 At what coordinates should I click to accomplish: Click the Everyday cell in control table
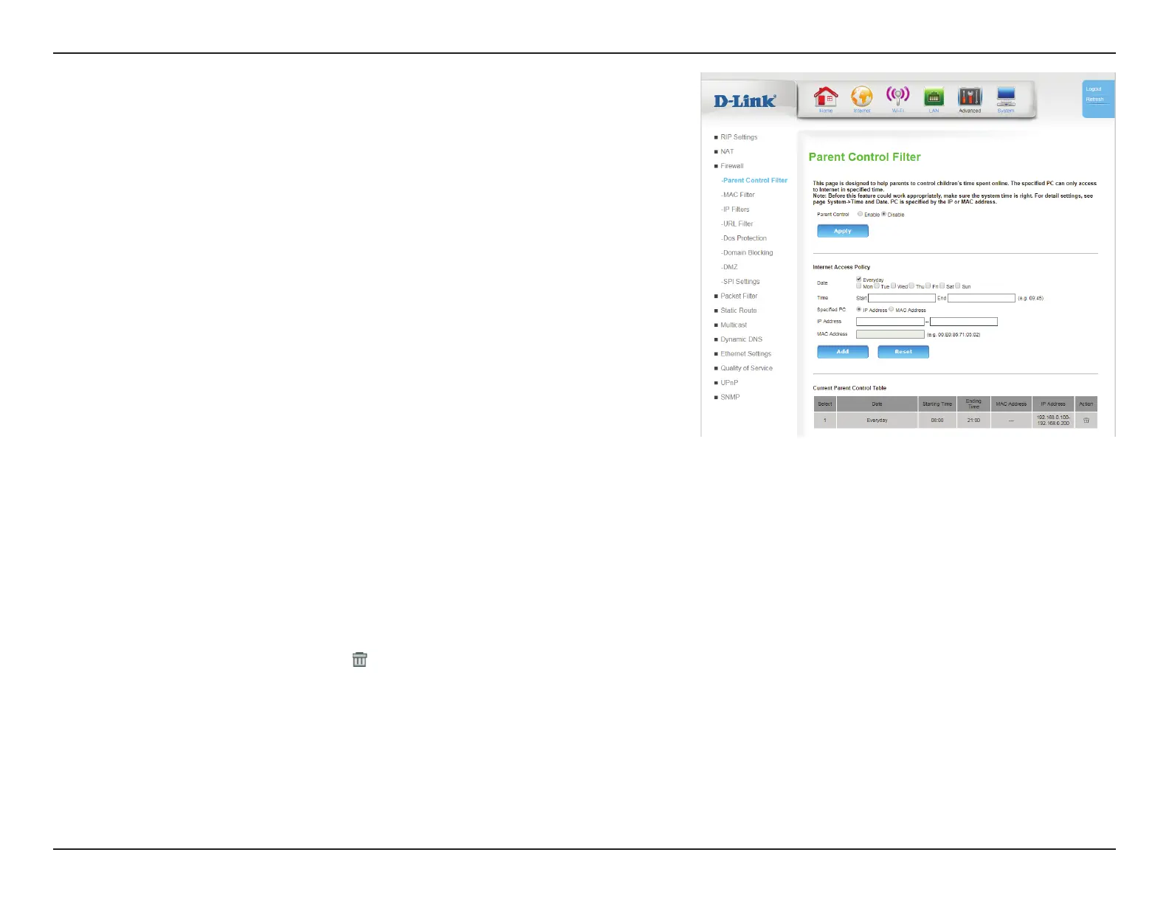pyautogui.click(x=877, y=421)
